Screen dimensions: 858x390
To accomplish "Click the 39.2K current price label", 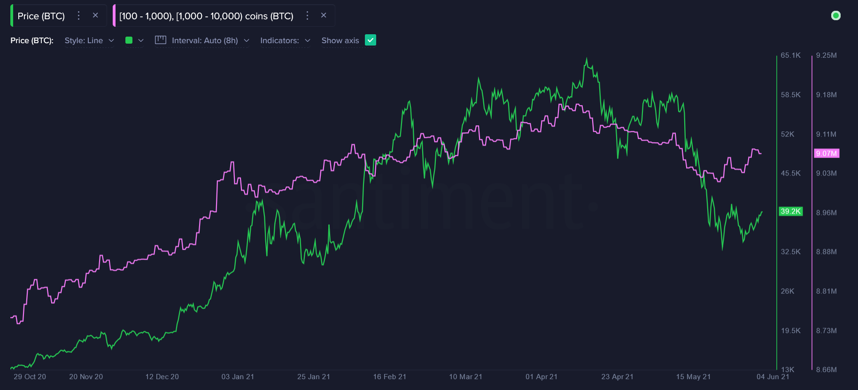I will pyautogui.click(x=790, y=211).
